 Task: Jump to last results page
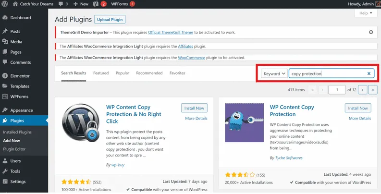tap(373, 90)
